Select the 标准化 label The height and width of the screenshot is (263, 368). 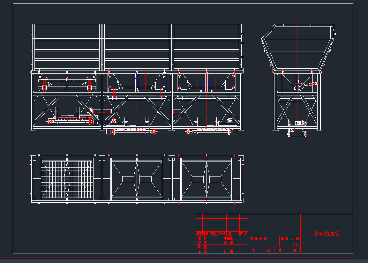228,238
